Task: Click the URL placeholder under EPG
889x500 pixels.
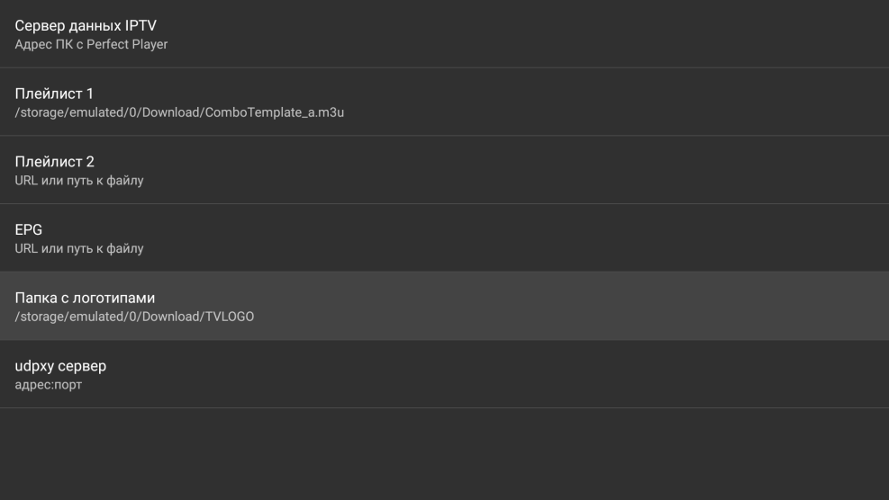Action: (79, 248)
